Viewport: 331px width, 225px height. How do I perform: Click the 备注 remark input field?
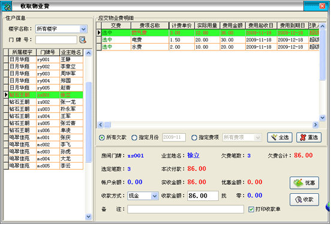[185, 209]
